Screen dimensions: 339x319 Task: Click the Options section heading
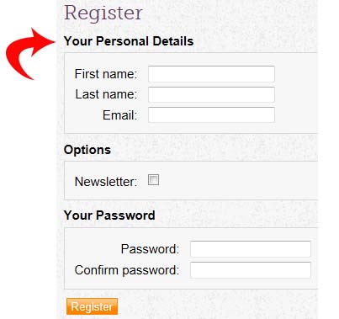tap(87, 150)
